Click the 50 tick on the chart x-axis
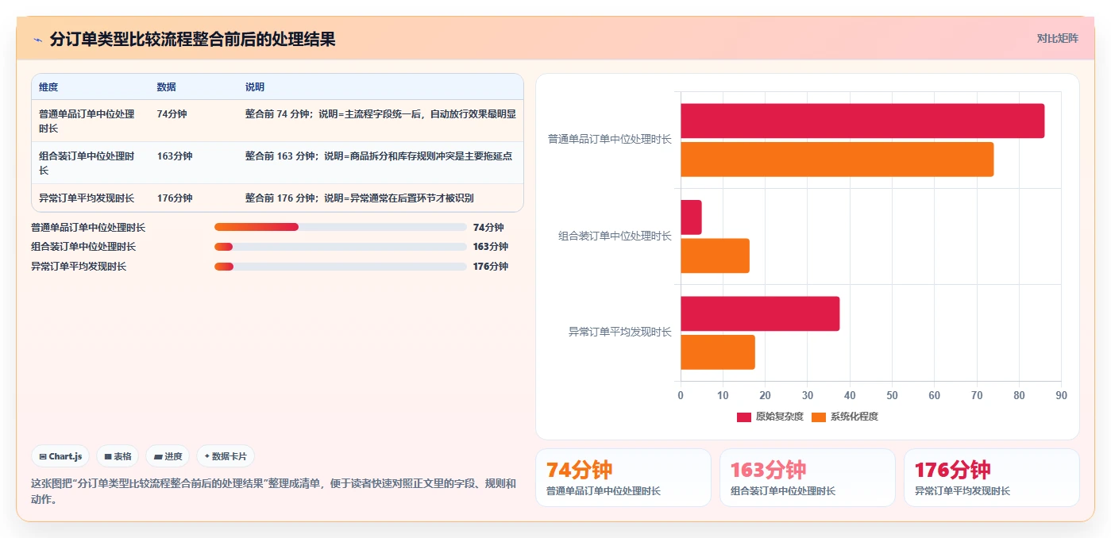 pos(892,395)
